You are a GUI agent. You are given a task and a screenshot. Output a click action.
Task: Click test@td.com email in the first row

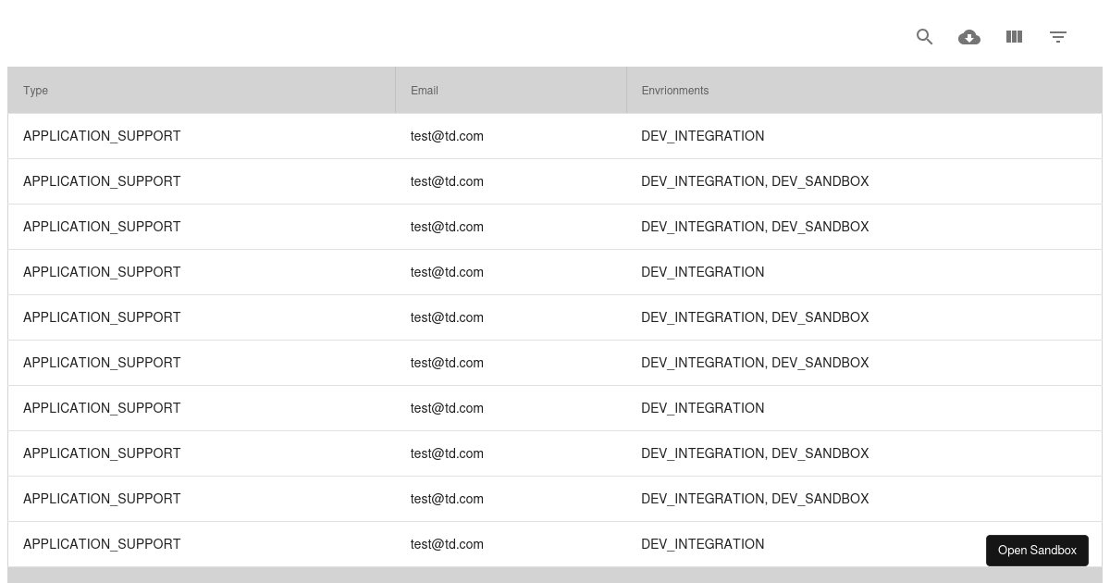coord(447,136)
